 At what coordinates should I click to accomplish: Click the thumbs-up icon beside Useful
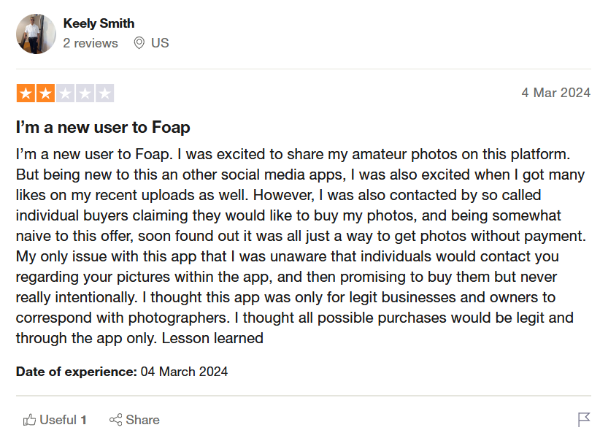pyautogui.click(x=29, y=420)
